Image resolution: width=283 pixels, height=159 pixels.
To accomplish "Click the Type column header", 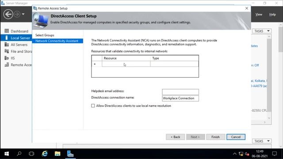I will 174,58.
